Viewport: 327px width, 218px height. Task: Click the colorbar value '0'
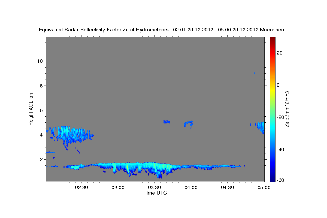278,85
